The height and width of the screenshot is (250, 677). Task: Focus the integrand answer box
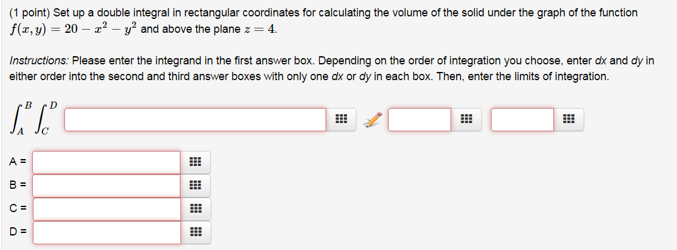[x=195, y=119]
